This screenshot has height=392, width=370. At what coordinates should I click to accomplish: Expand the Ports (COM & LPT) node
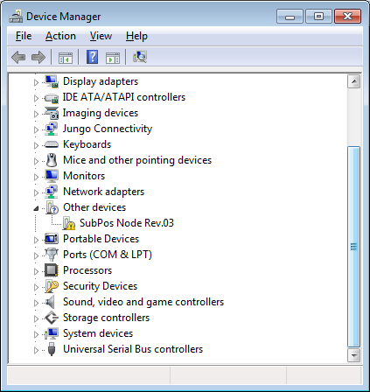click(x=36, y=255)
